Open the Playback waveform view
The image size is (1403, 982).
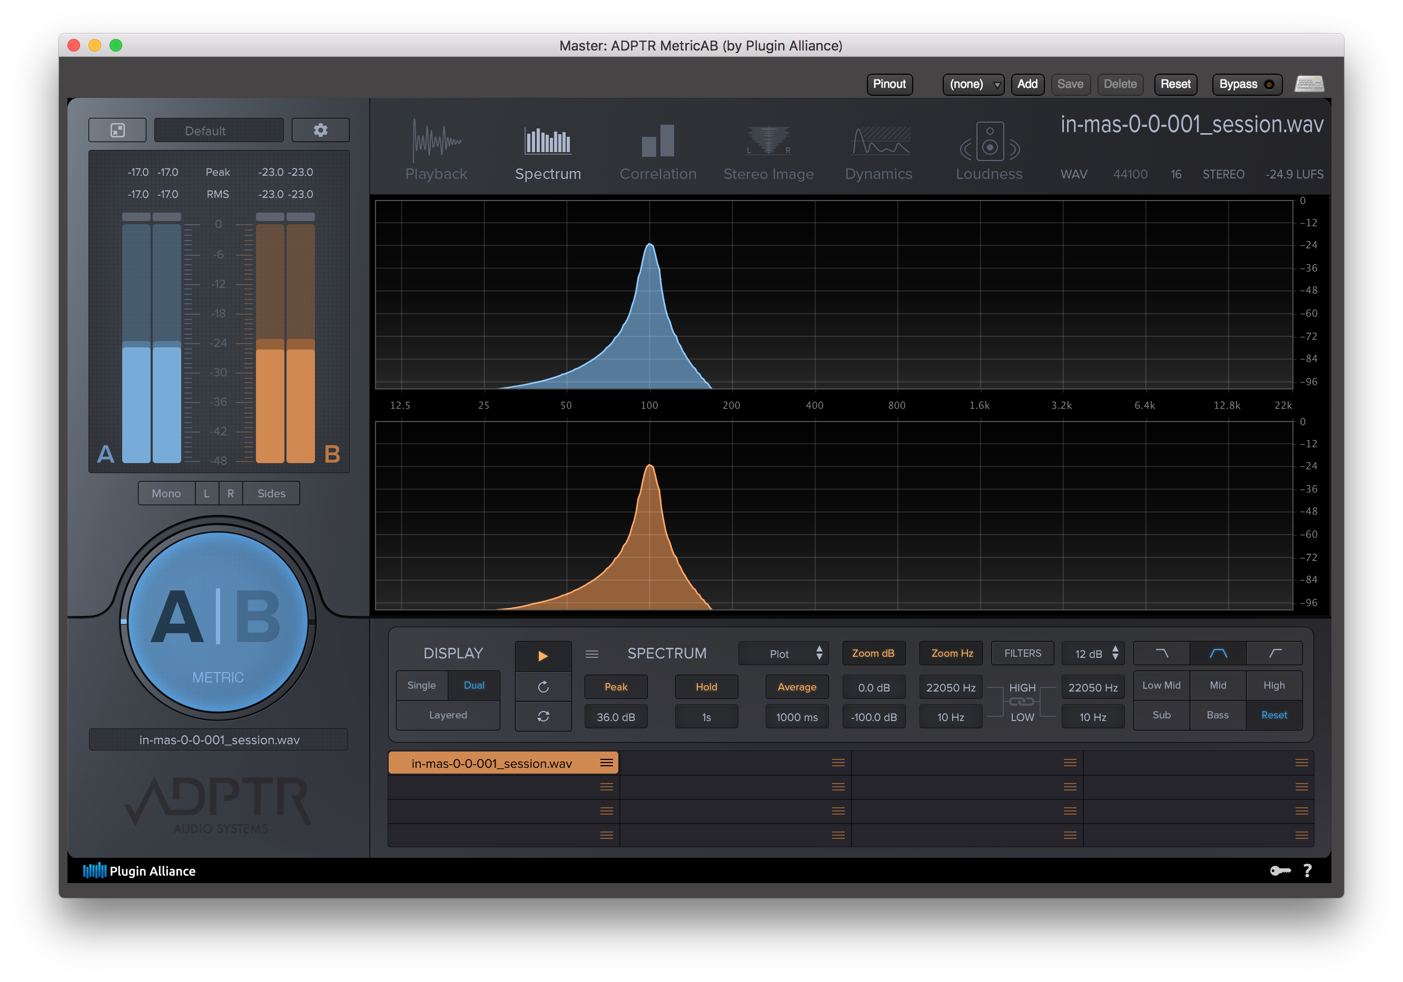click(436, 149)
